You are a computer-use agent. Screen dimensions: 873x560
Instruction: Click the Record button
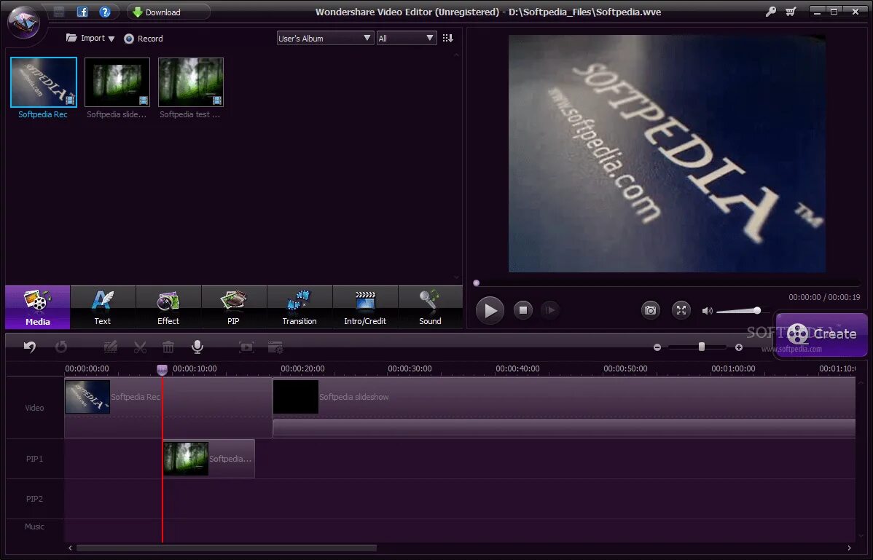[x=143, y=39]
